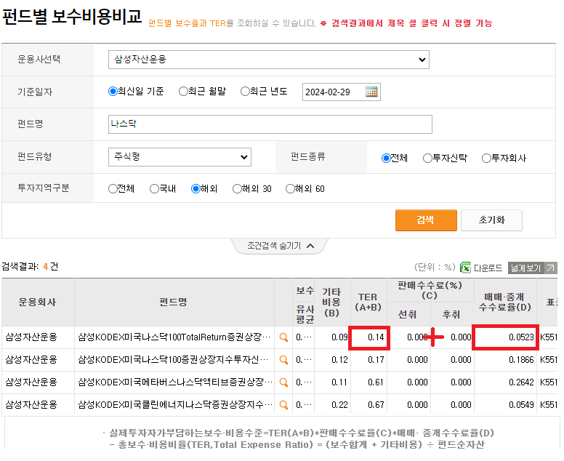Sort by 기타비용(B) column header
Viewport: 564px width, 461px height.
[332, 302]
